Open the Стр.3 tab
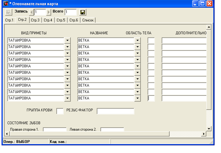This screenshot has width=221, height=153. click(x=35, y=20)
